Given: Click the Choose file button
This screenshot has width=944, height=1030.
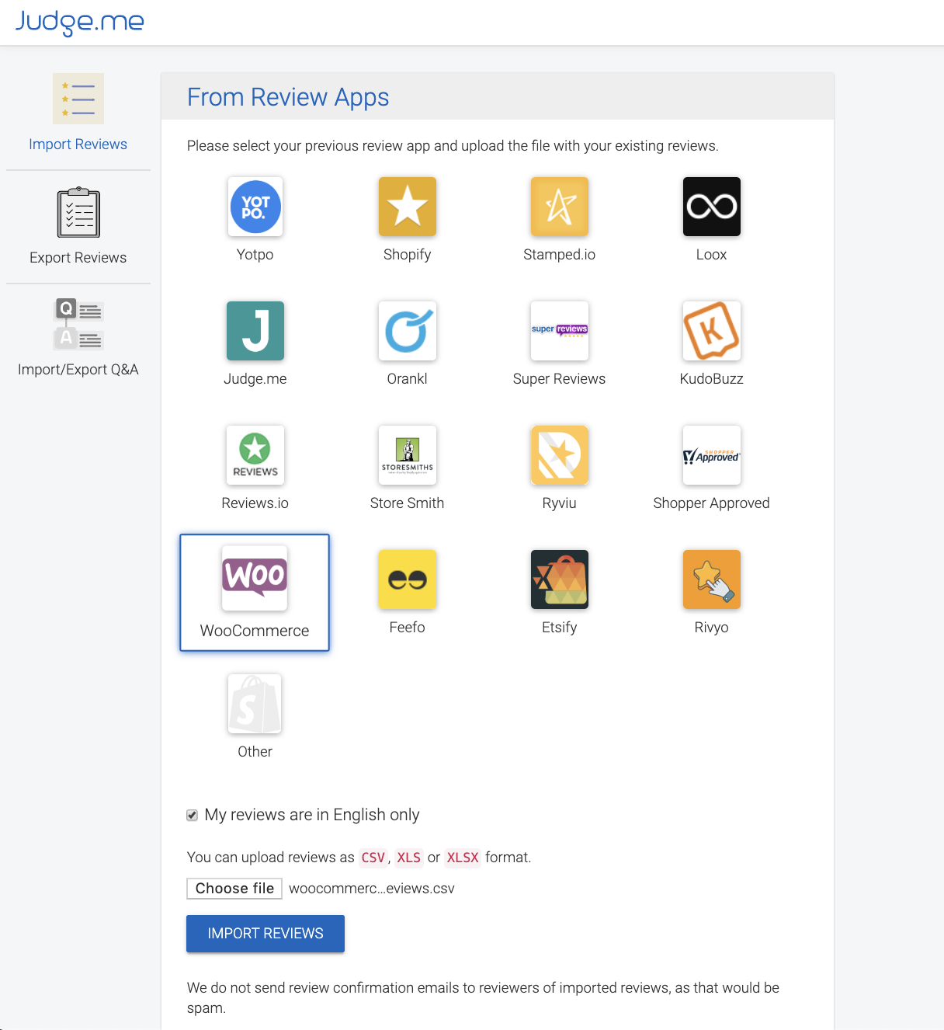Looking at the screenshot, I should click(234, 889).
